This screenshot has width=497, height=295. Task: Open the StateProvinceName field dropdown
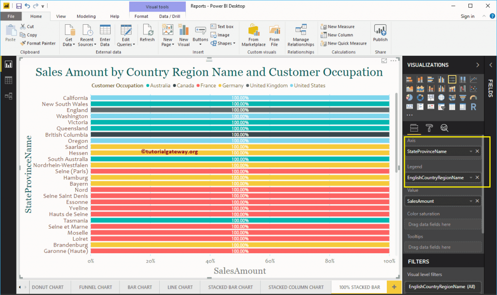click(x=470, y=151)
